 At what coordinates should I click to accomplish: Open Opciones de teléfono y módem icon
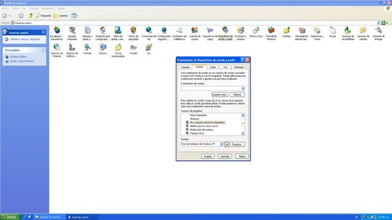[72, 50]
